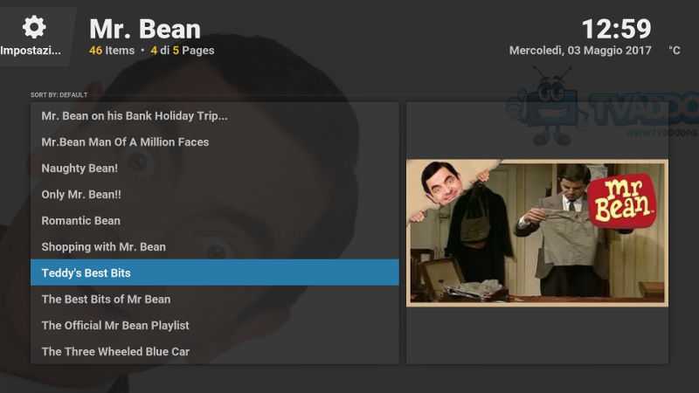
Task: Click the 4 di 5 Pages indicator
Action: click(183, 51)
